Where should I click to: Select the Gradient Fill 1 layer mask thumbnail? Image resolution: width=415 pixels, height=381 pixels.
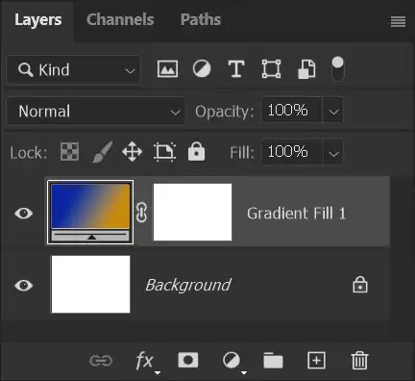(x=192, y=212)
